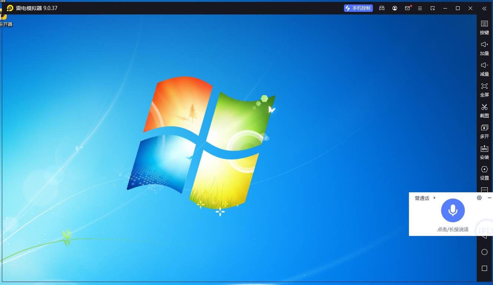Expand the 普通话 language dropdown
This screenshot has width=493, height=285.
[x=425, y=198]
